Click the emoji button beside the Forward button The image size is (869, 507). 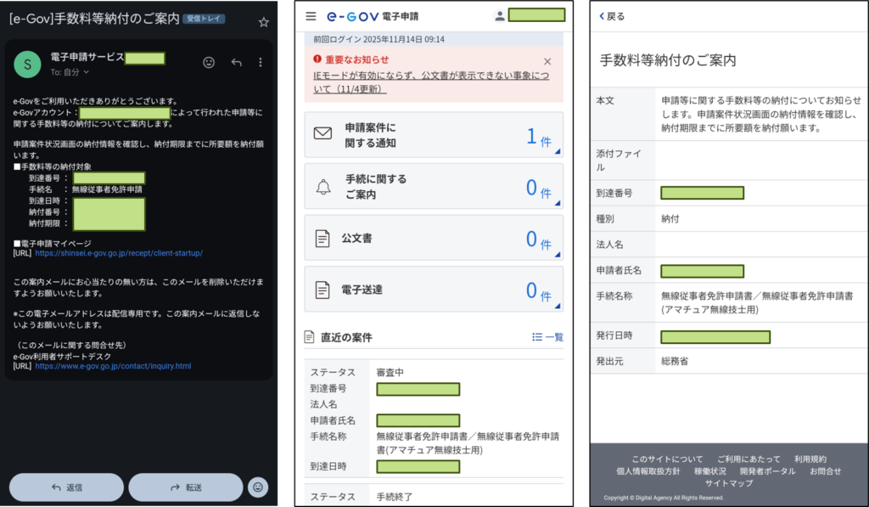pos(259,487)
